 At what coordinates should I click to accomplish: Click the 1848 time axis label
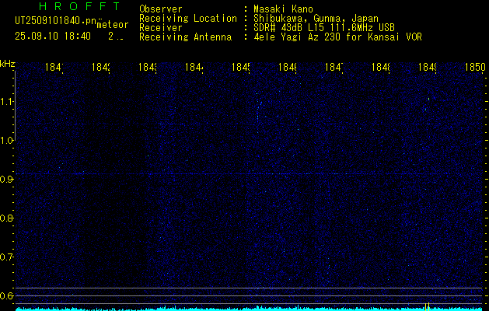[x=380, y=67]
